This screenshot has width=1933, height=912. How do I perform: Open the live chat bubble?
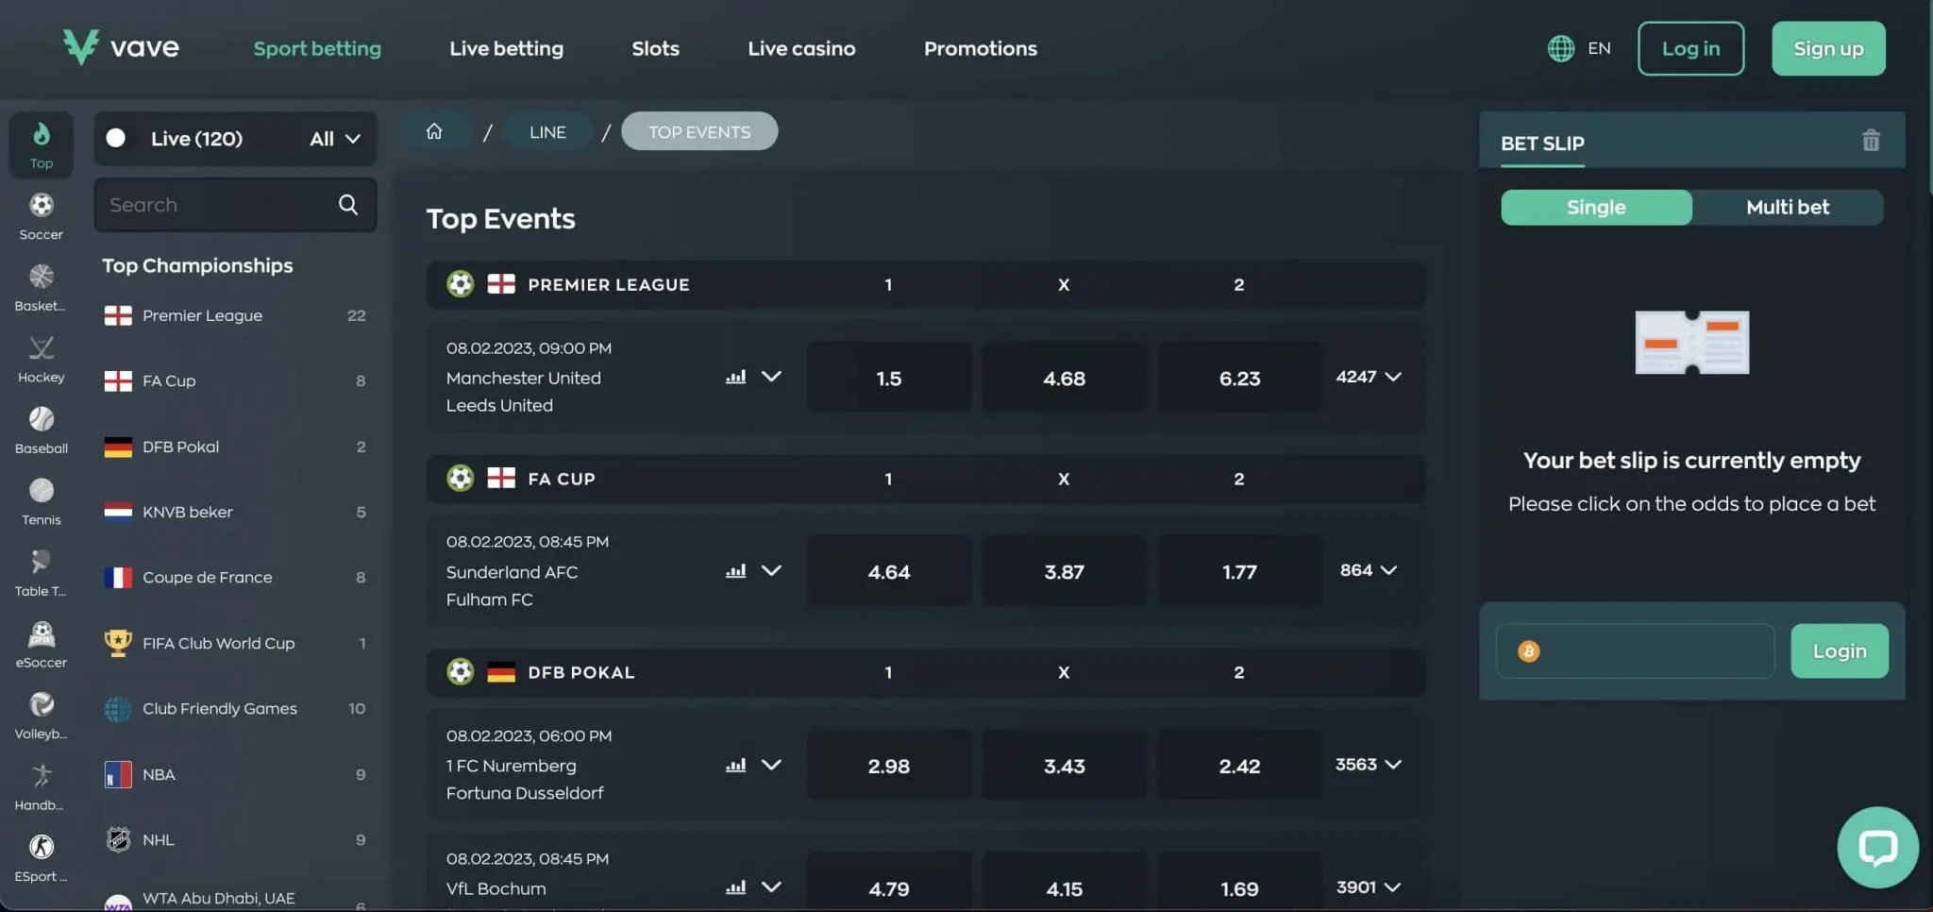tap(1877, 847)
